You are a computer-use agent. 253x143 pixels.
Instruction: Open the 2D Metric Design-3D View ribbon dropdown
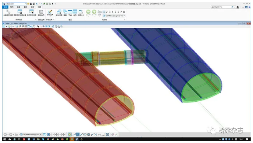point(114,16)
